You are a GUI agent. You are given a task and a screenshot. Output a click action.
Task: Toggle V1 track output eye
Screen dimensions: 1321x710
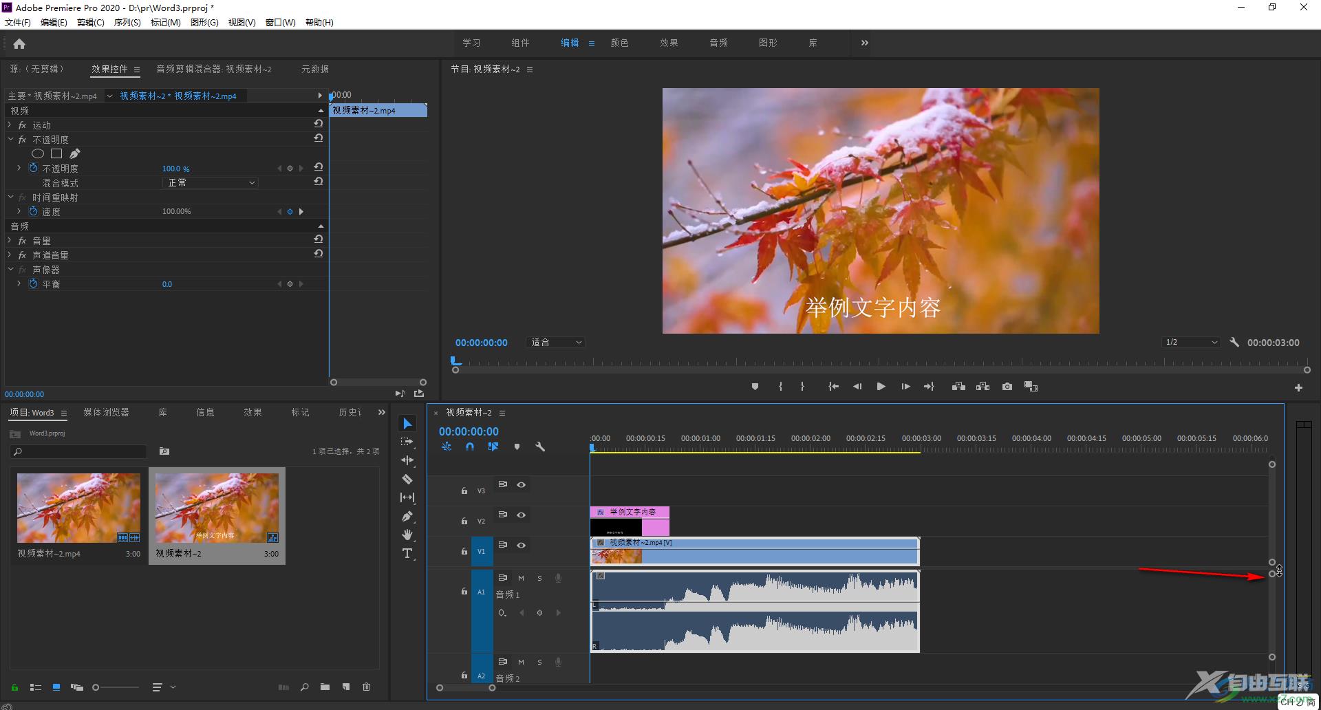pos(522,545)
